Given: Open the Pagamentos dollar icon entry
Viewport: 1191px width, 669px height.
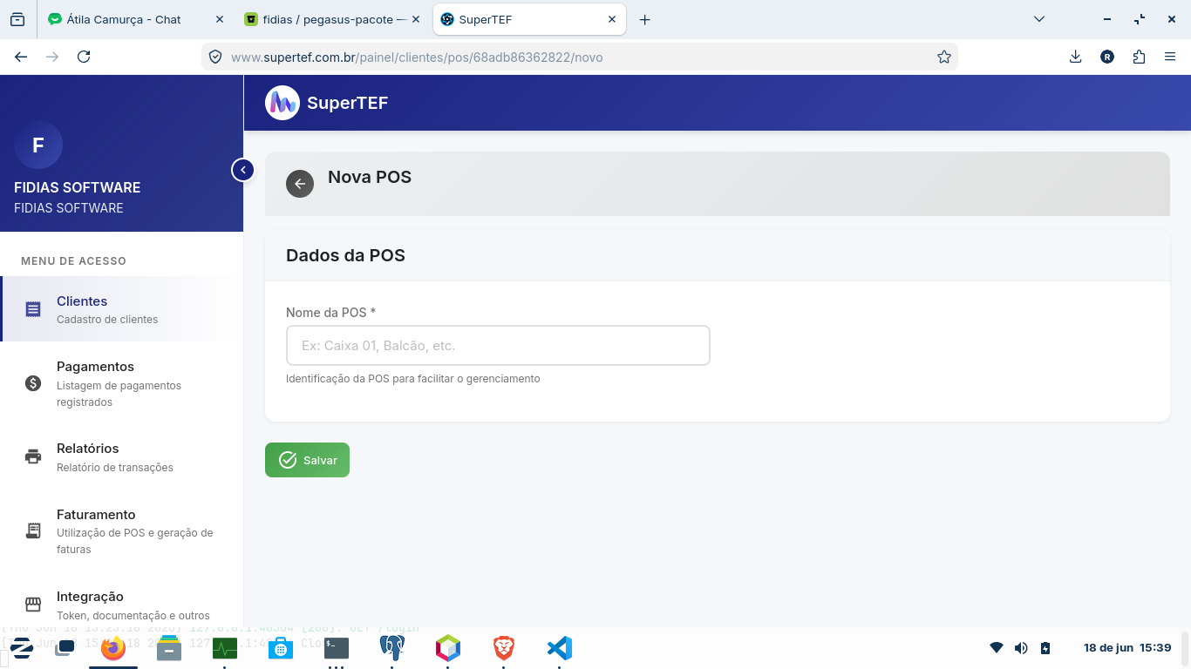Looking at the screenshot, I should point(33,383).
